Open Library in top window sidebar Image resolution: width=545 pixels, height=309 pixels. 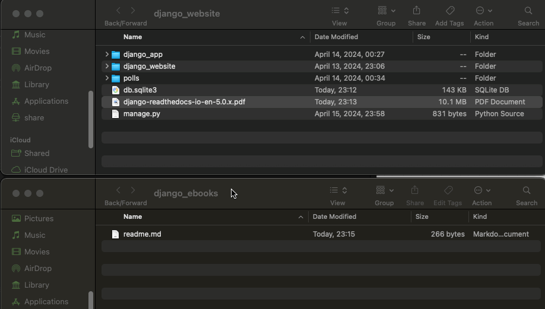point(30,85)
